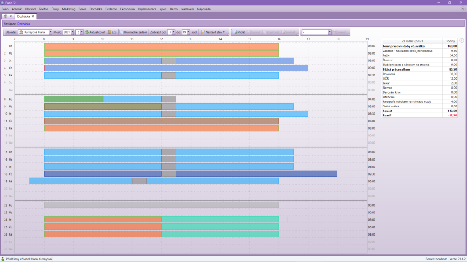Viewport: 467px width, 262px height.
Task: Click the Hromadné zadání icon
Action: pyautogui.click(x=121, y=32)
